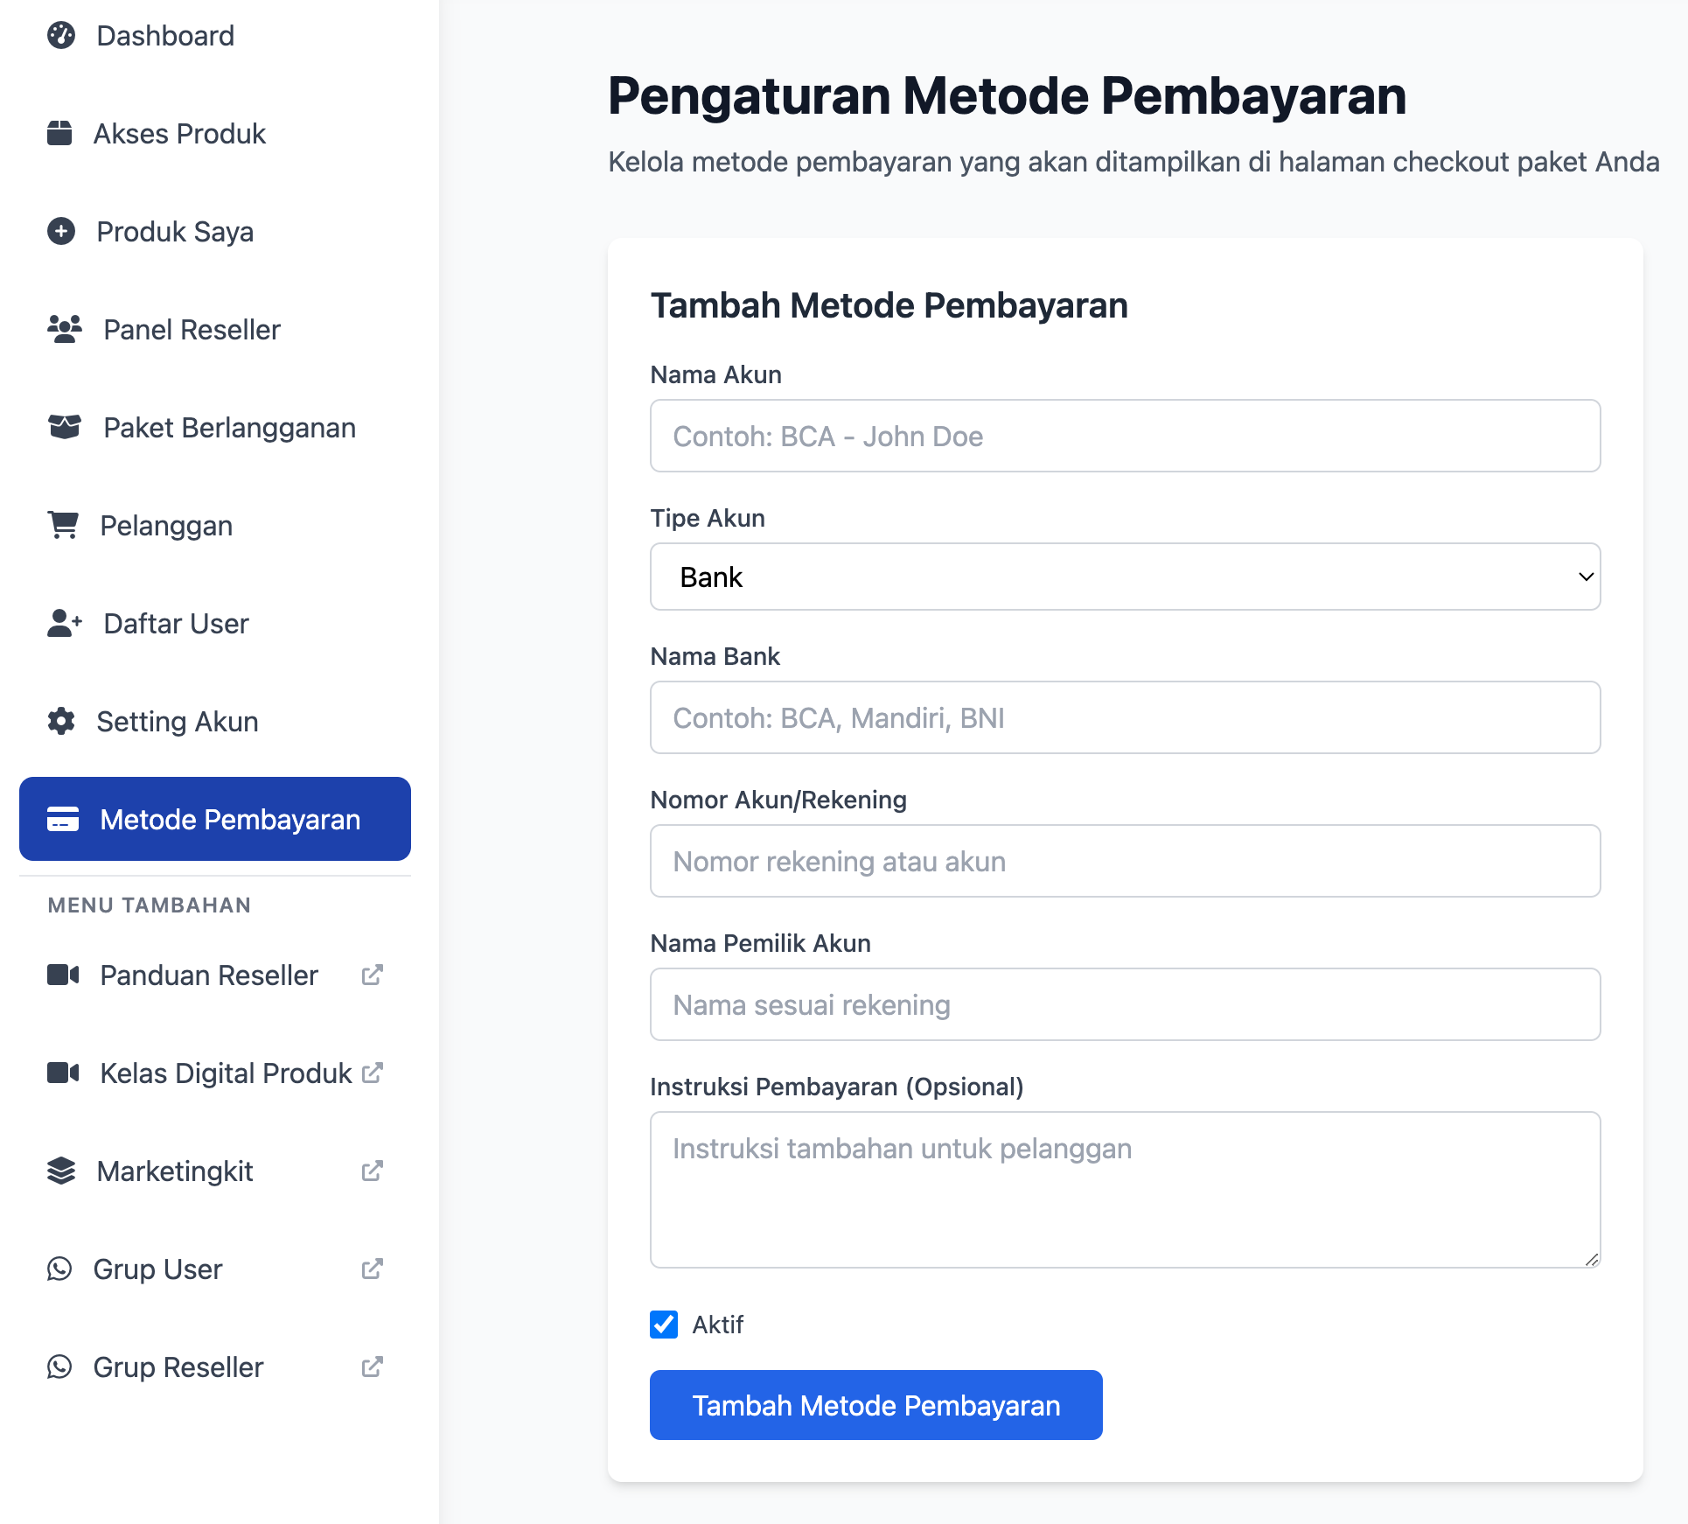Click the Panduan Reseller video camera icon
Screen dimensions: 1688x1524
click(x=63, y=975)
